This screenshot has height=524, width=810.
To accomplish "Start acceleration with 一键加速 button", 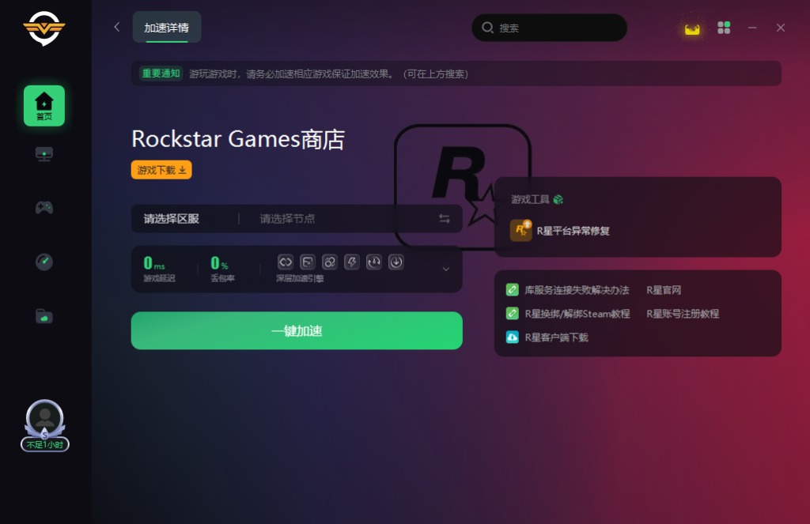I will [297, 330].
